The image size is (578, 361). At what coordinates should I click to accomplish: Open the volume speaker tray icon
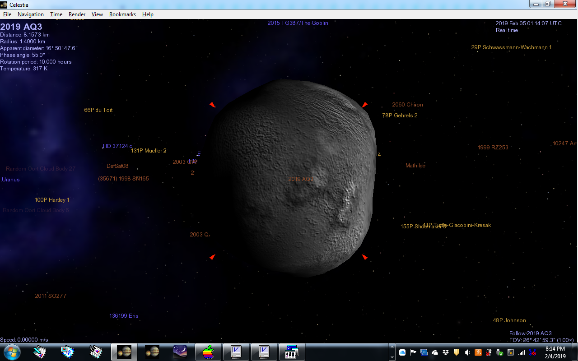pyautogui.click(x=467, y=352)
